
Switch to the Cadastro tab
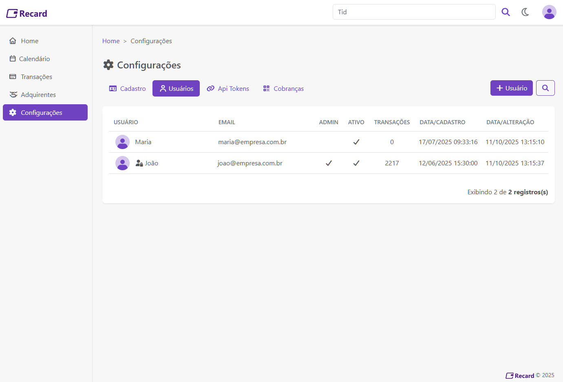pyautogui.click(x=128, y=89)
